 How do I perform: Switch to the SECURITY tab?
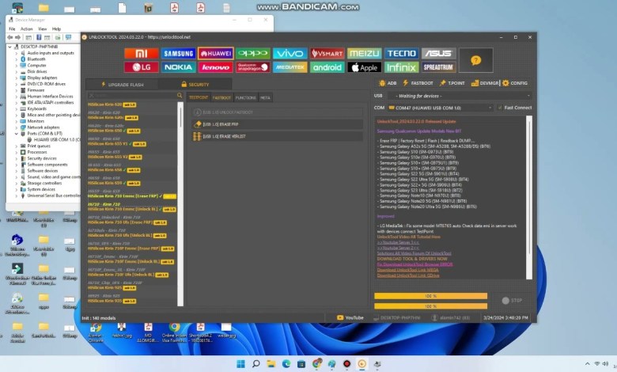(x=195, y=84)
